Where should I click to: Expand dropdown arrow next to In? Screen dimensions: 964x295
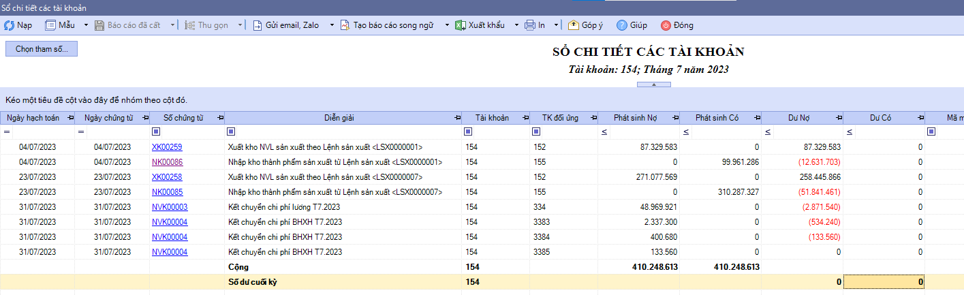pos(555,25)
